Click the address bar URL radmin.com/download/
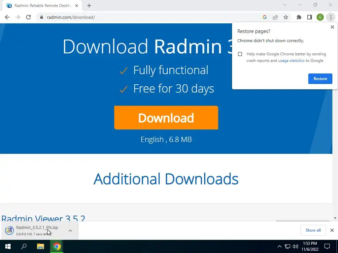Screen dimensions: 338x253 point(71,17)
